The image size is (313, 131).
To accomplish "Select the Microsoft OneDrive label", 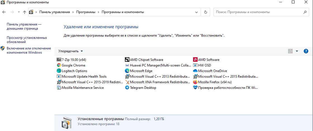I will (212, 71).
